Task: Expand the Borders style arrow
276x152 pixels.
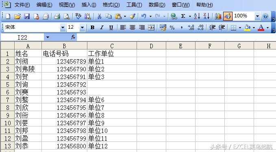Action: (240, 28)
